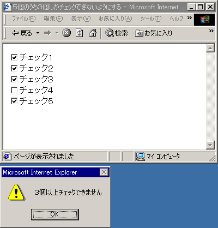Click the Windows logo throbber icon
The width and height of the screenshot is (218, 228).
coord(204,20)
